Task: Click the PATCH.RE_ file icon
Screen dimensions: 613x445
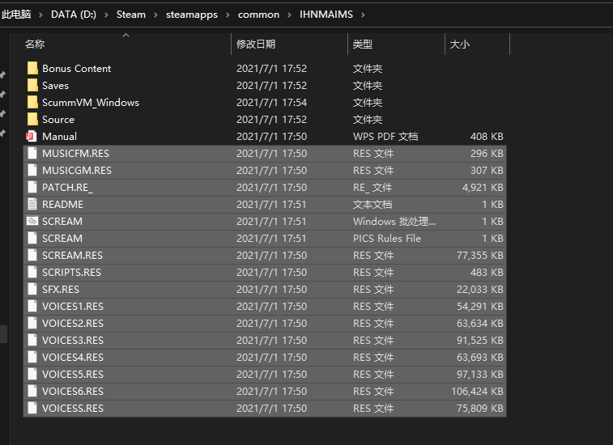Action: [32, 187]
